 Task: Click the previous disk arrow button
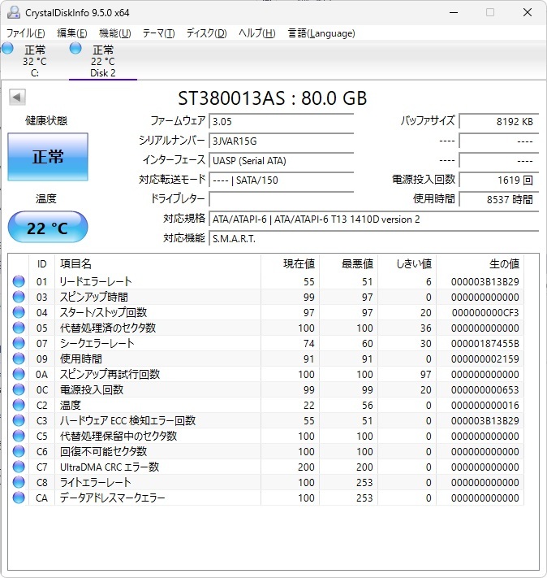click(x=16, y=98)
